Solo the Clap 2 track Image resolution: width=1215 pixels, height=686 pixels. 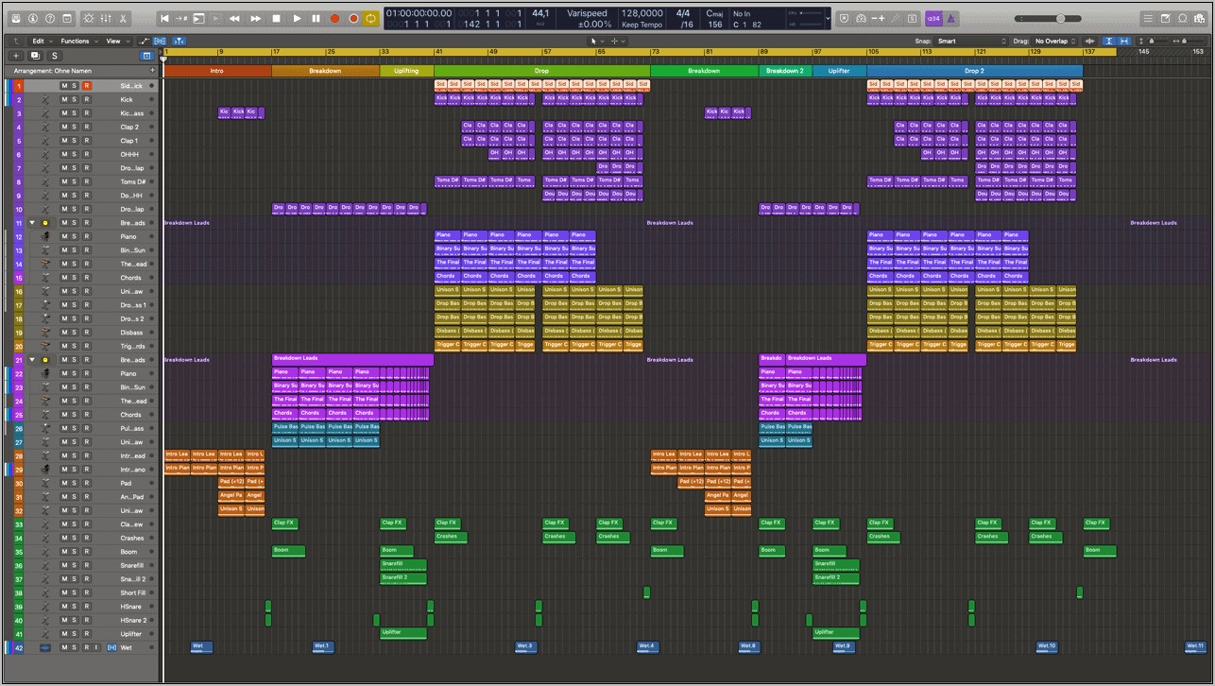tap(76, 127)
